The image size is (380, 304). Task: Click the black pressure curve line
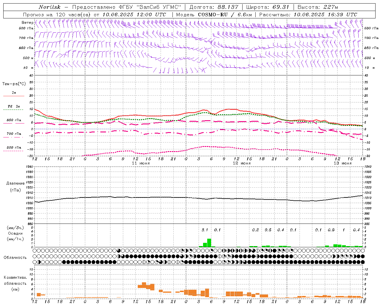[199, 198]
